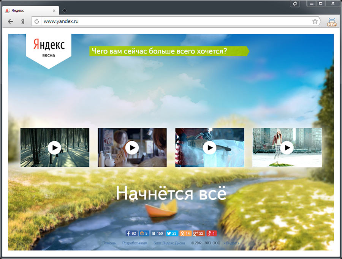
Task: Open the Помощь link
Action: point(109,243)
